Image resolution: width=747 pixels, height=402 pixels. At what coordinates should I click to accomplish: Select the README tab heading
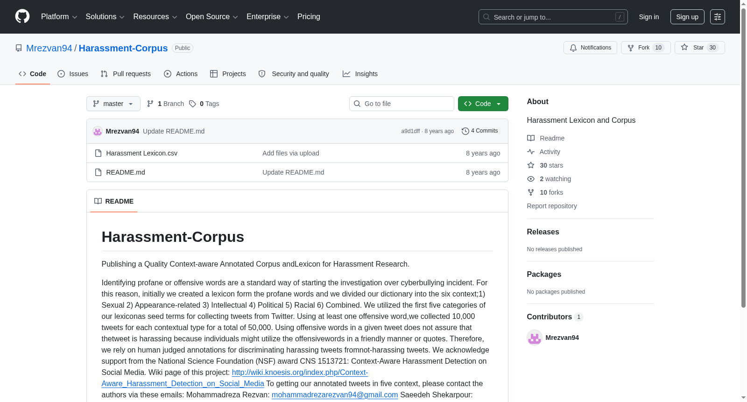point(114,201)
